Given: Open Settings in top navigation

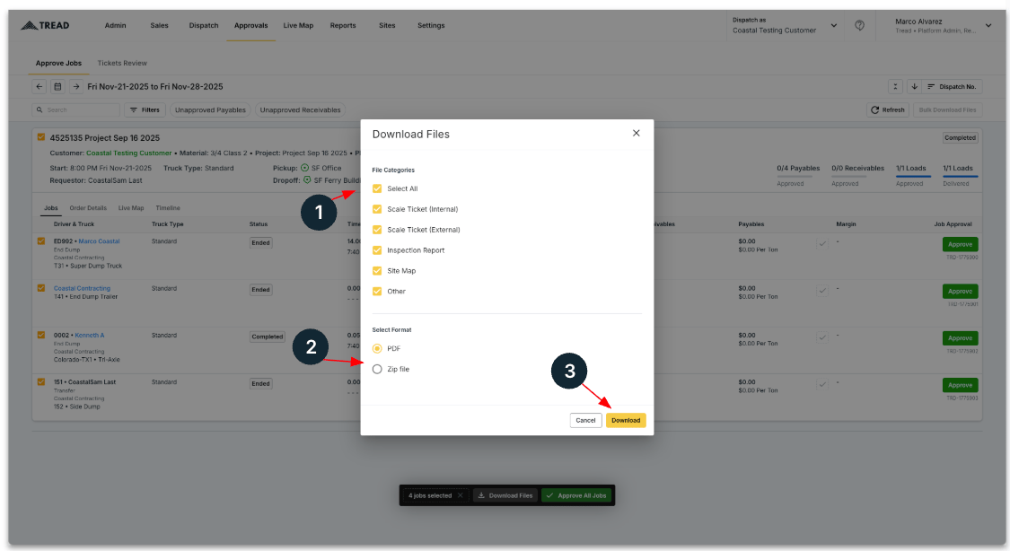Looking at the screenshot, I should [431, 26].
